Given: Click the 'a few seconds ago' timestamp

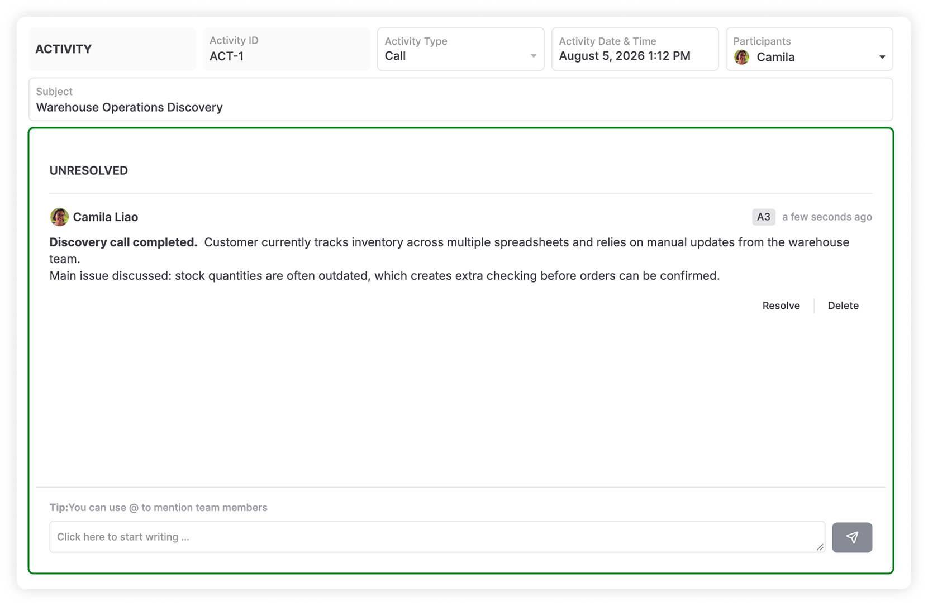Looking at the screenshot, I should (x=827, y=217).
